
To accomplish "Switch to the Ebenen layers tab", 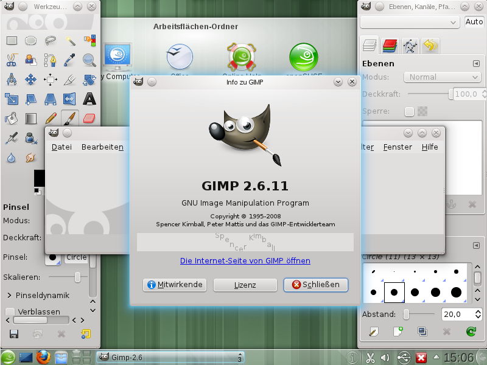I will pos(370,45).
